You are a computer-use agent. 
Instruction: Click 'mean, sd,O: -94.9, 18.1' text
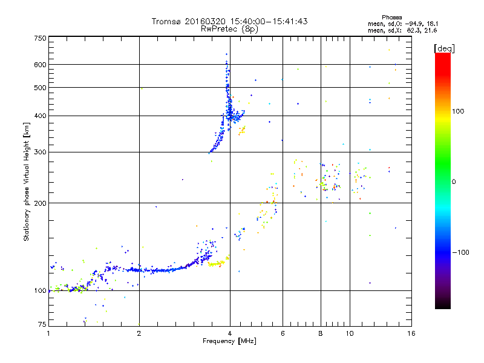[x=403, y=24]
